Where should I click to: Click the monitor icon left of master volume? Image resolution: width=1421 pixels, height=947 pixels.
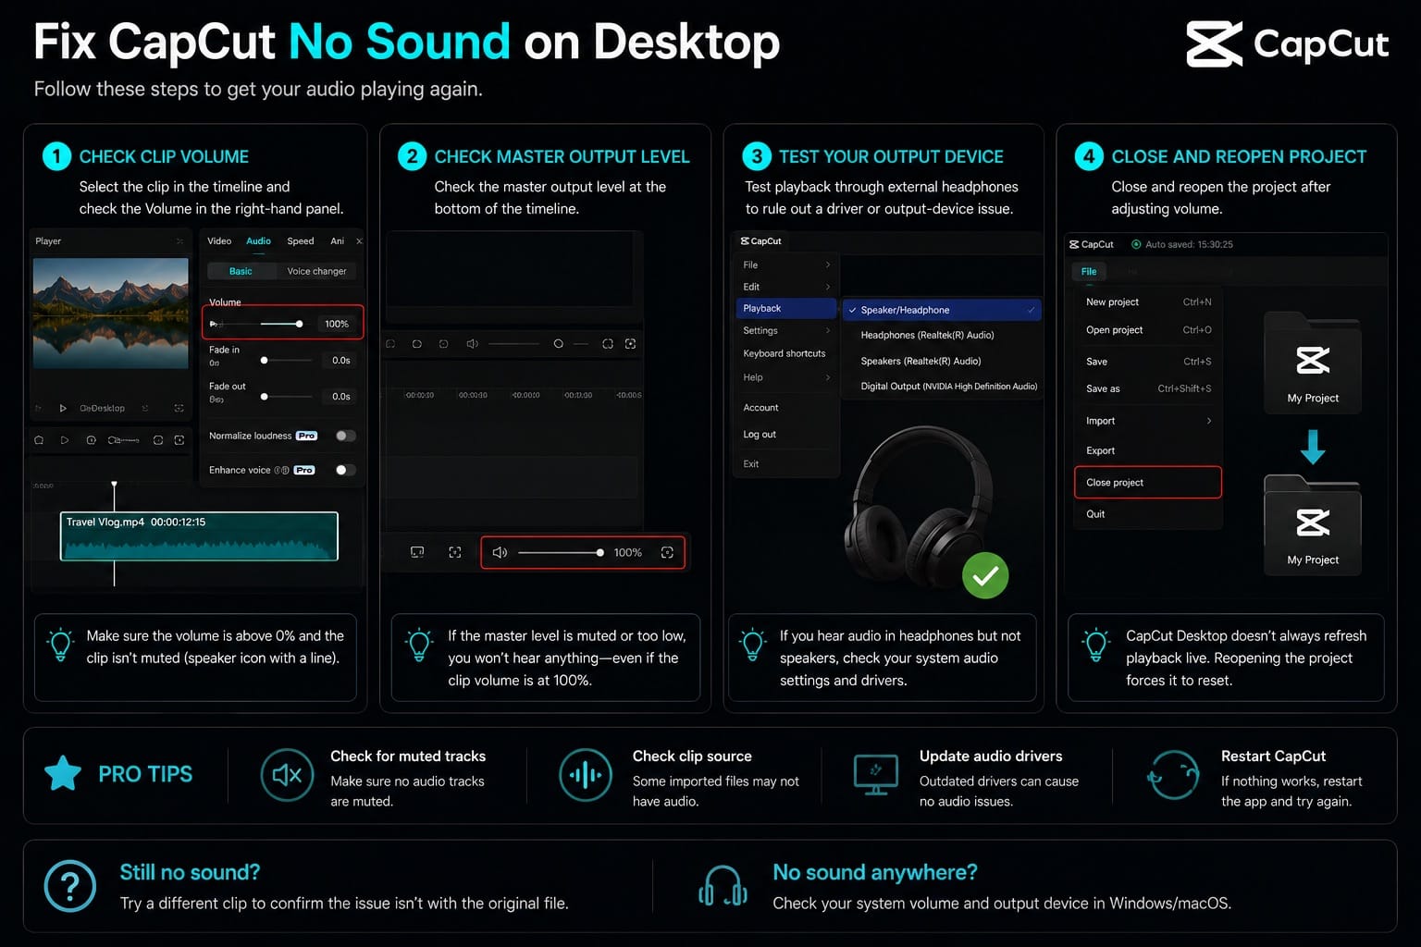[x=417, y=552]
